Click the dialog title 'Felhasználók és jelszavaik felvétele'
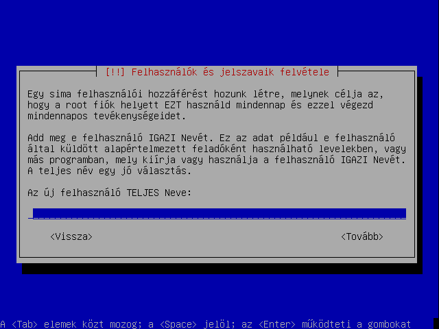This screenshot has height=329, width=439. pos(230,72)
